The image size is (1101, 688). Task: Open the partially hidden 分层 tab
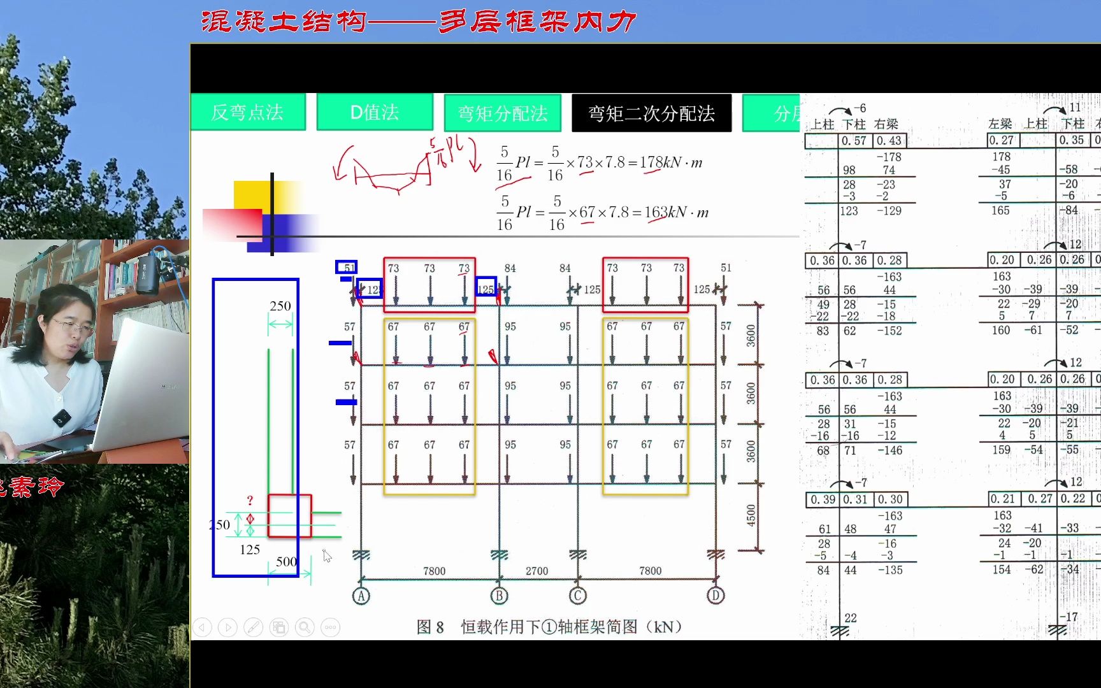coord(772,113)
